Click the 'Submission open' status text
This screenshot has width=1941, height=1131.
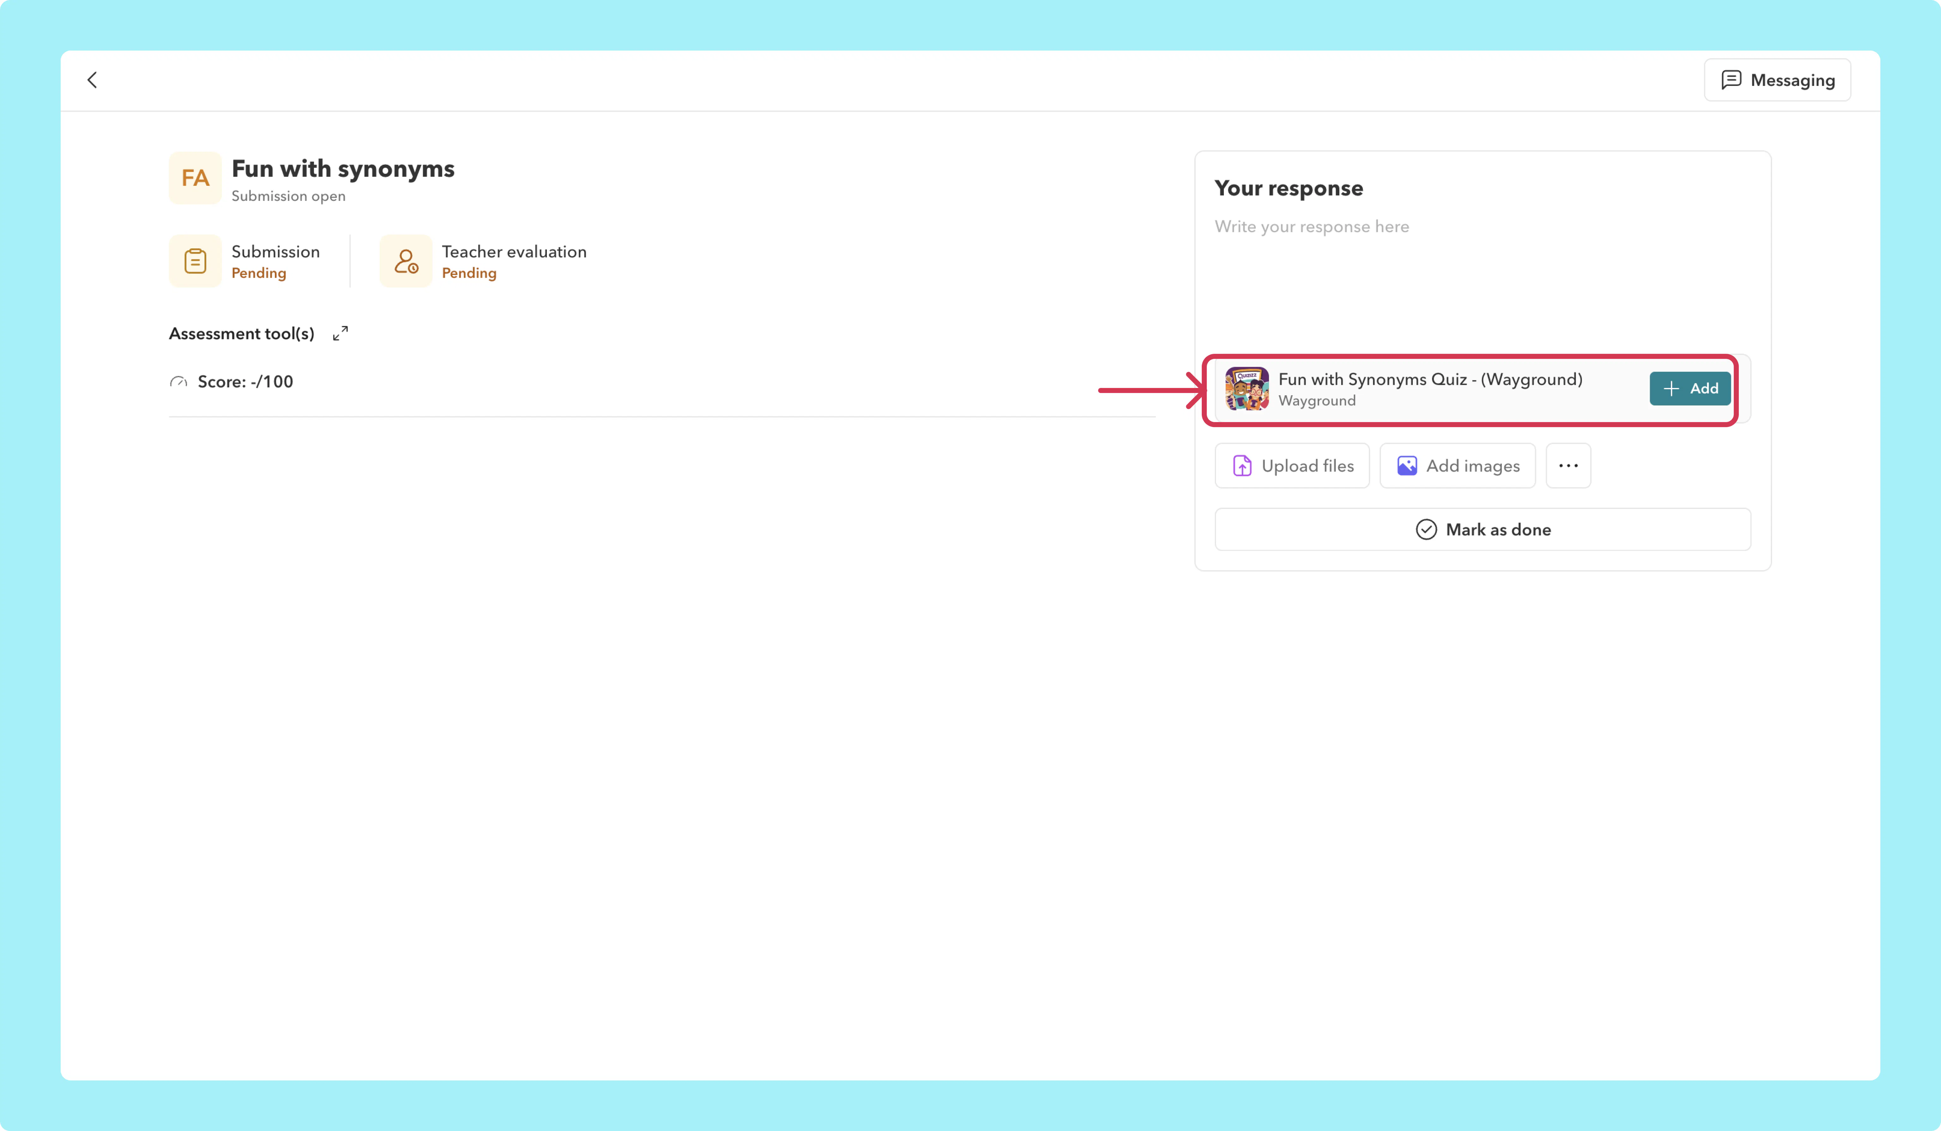pyautogui.click(x=289, y=197)
